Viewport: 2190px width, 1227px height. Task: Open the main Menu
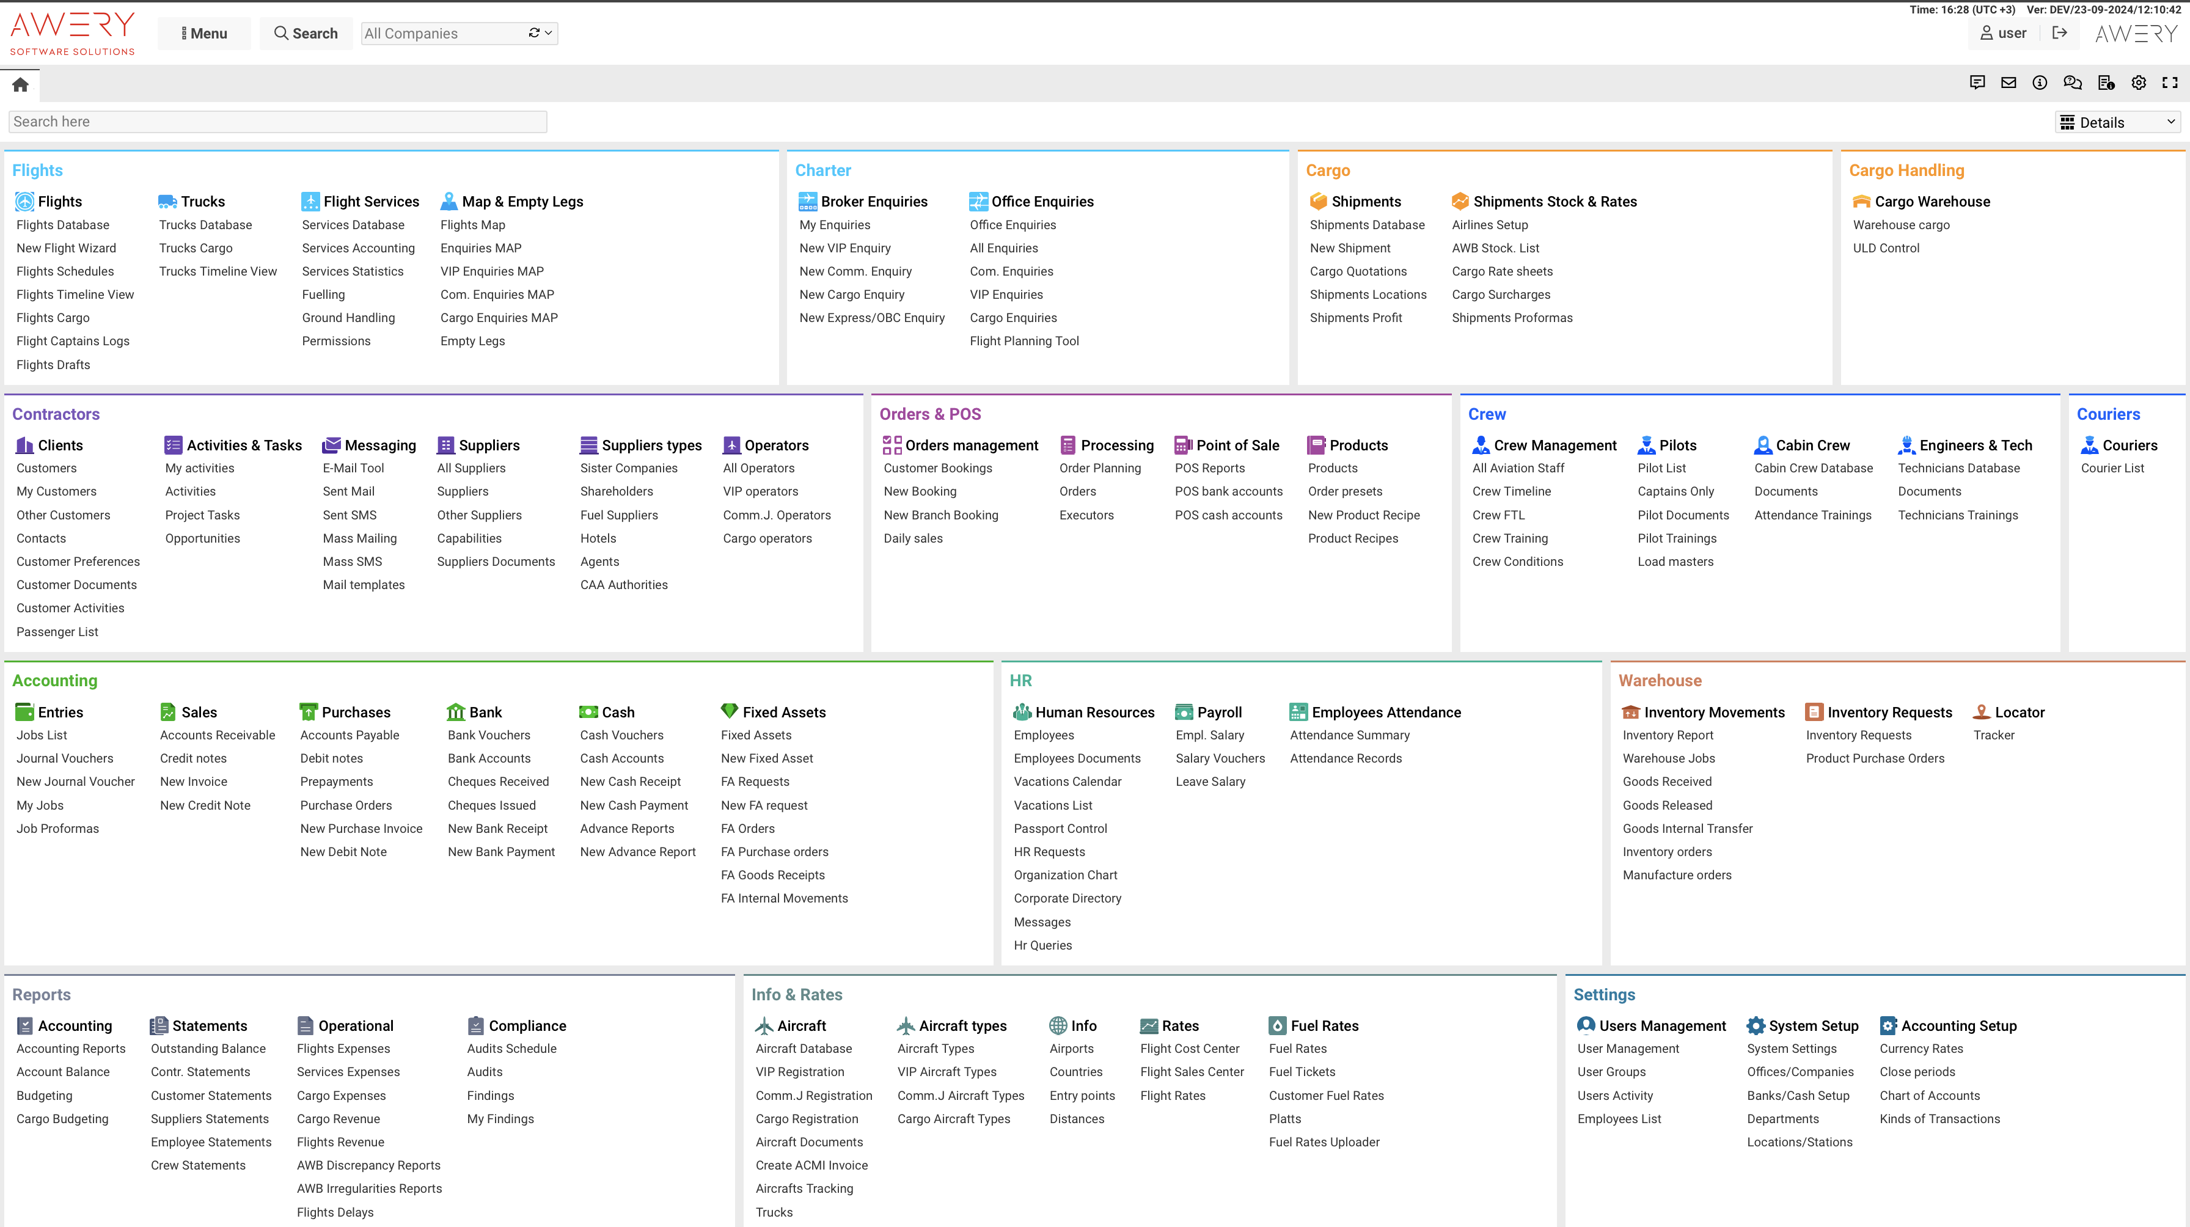pos(204,33)
